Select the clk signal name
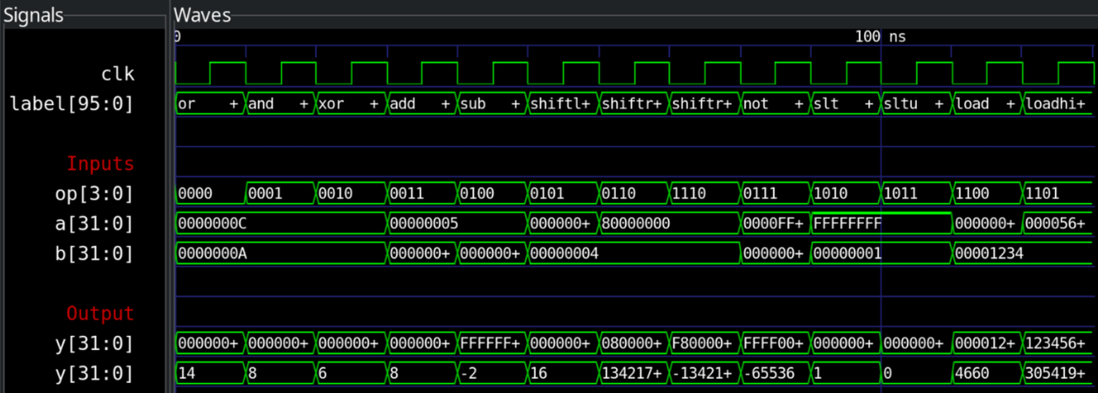This screenshot has height=393, width=1098. click(117, 74)
